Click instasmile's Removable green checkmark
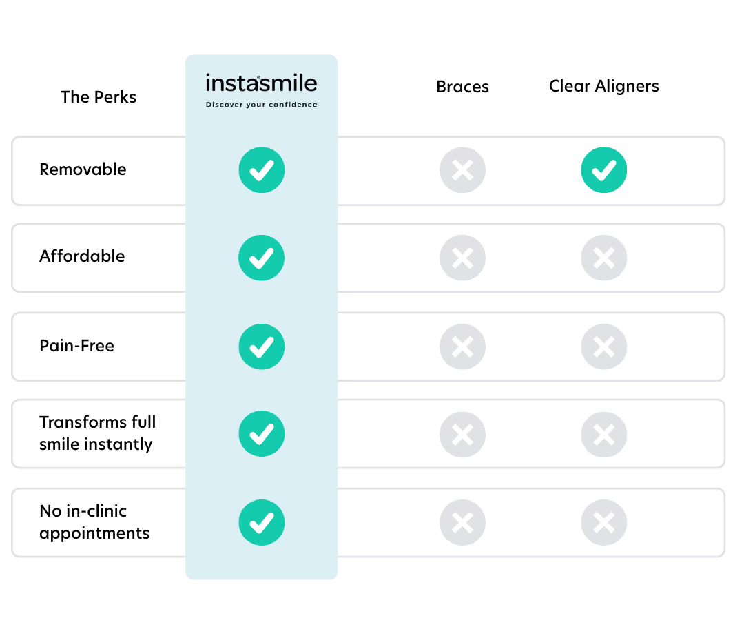 262,170
